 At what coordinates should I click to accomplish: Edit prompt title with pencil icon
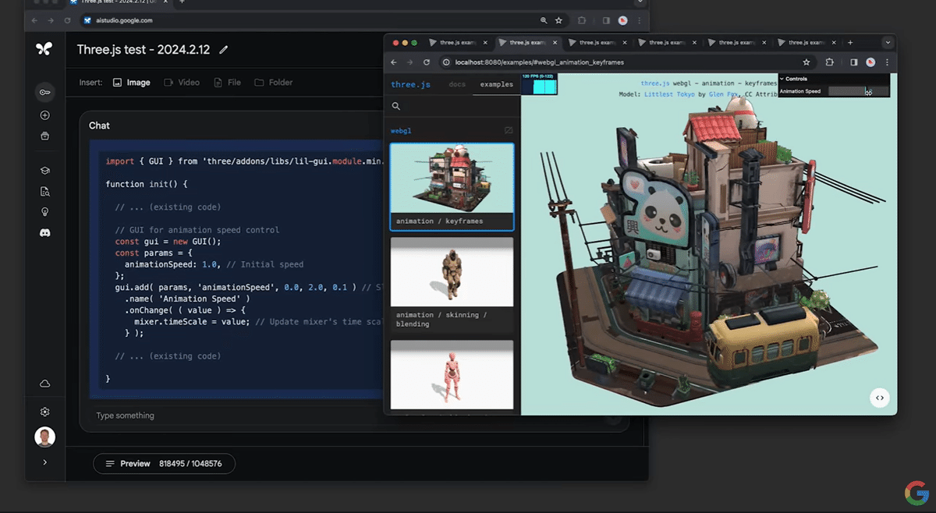224,50
